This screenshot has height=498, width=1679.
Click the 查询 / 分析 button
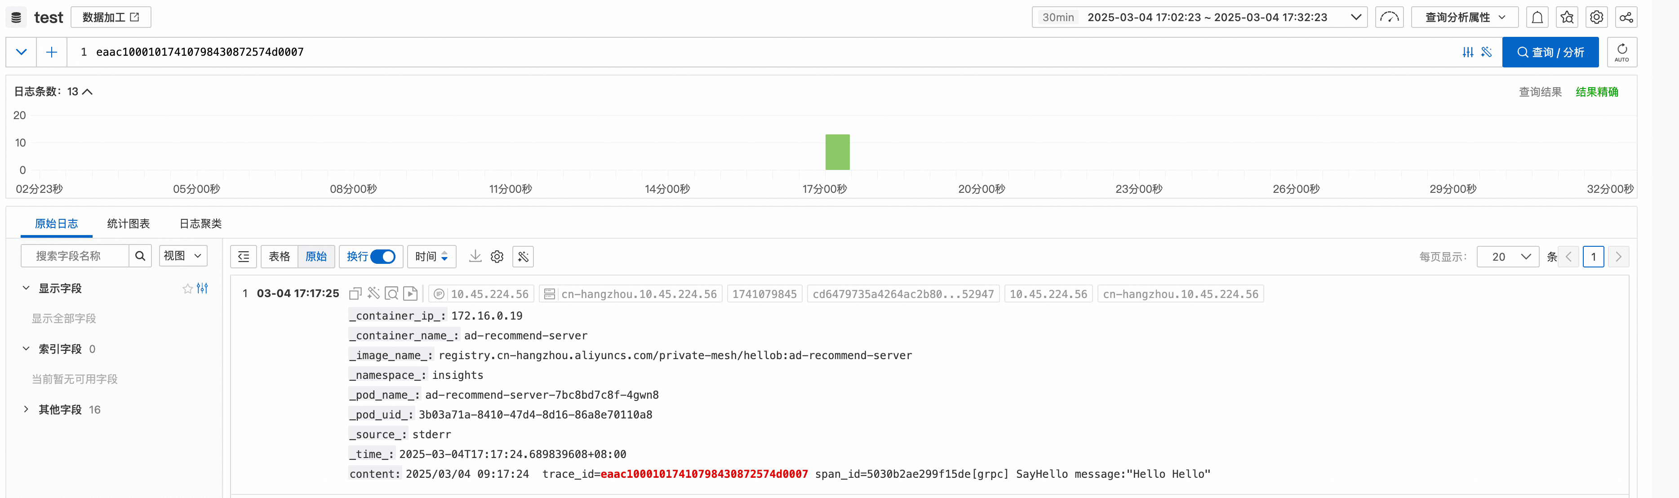(1550, 52)
